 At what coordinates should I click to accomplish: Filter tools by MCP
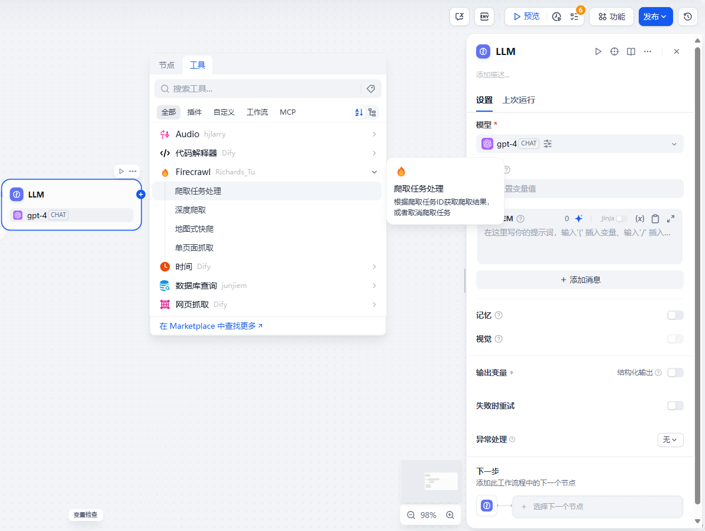(288, 112)
